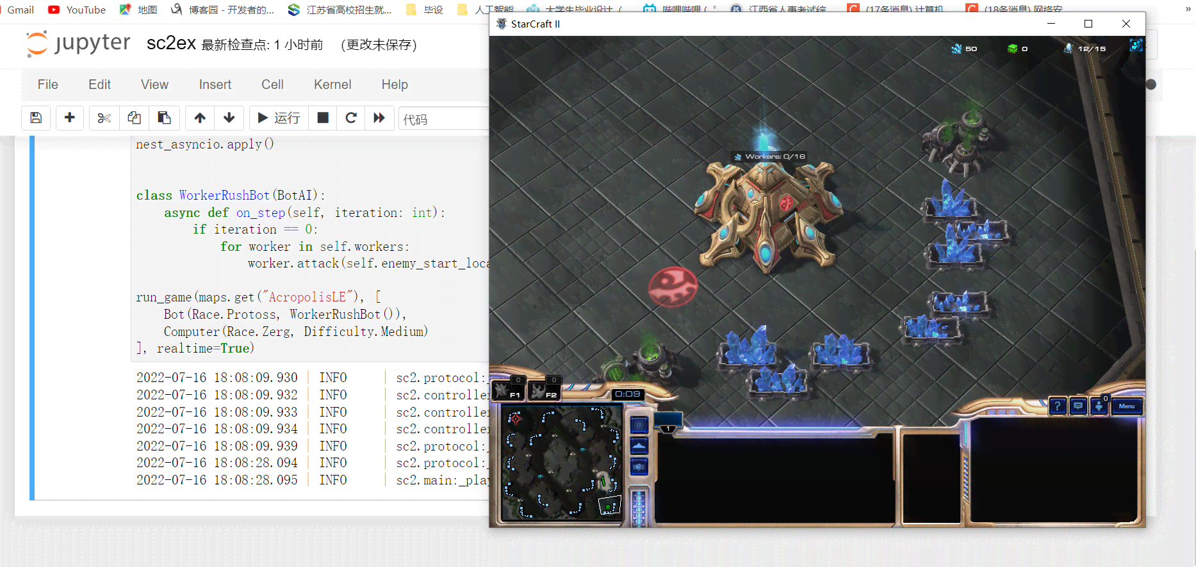Viewport: 1196px width, 567px height.
Task: Click the green vespene gas resource icon
Action: [1012, 49]
